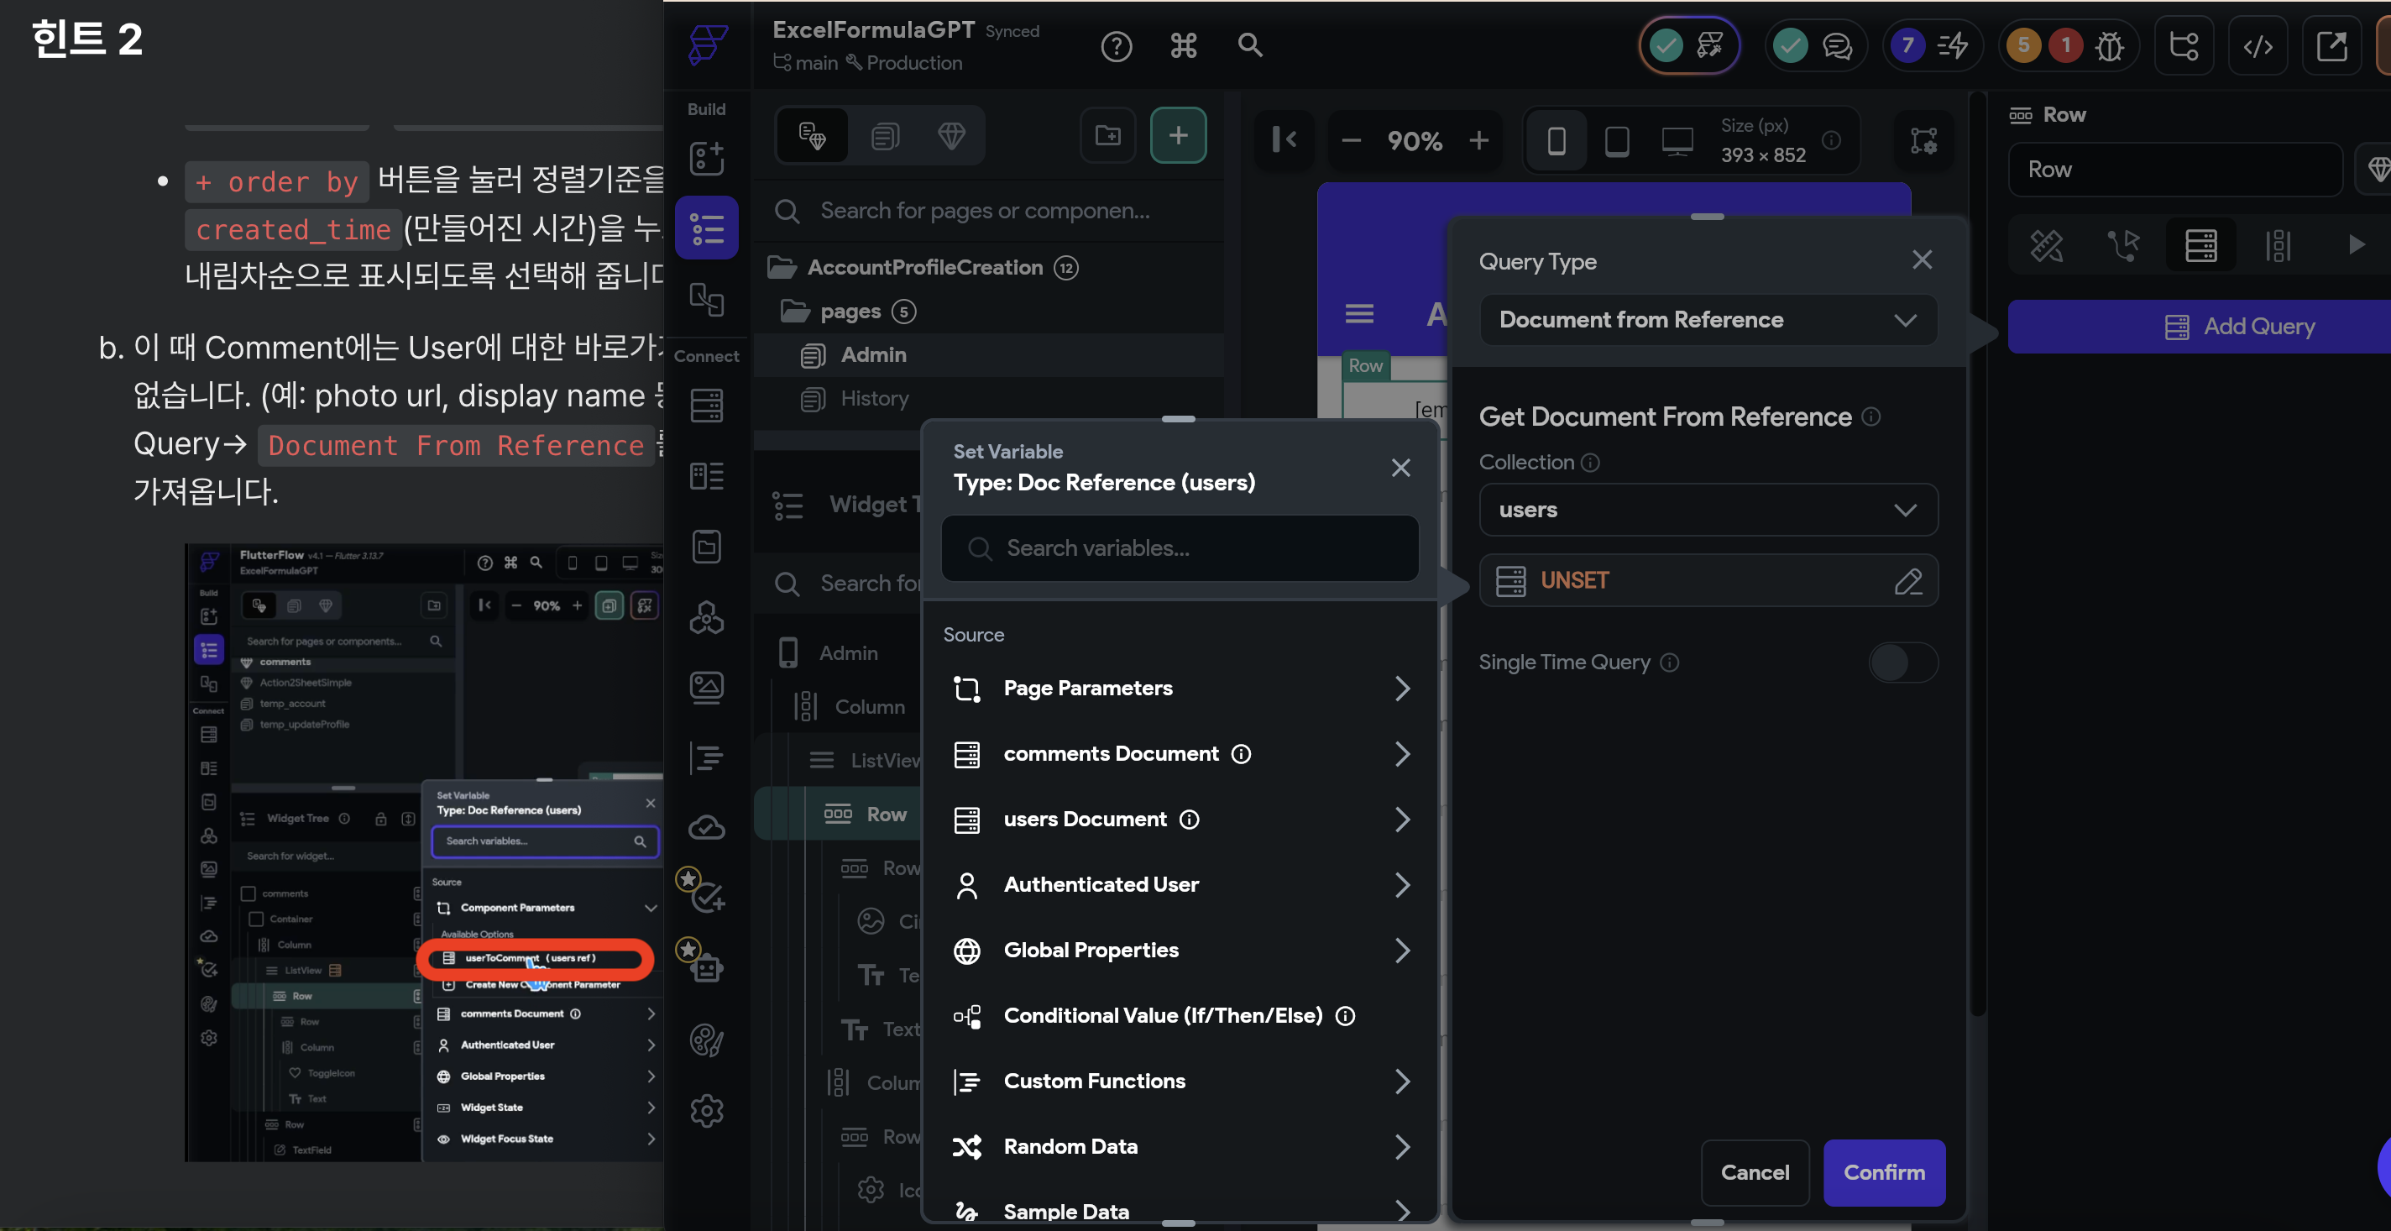Select the Widget Tree sidebar icon
This screenshot has height=1231, width=2391.
tap(706, 228)
